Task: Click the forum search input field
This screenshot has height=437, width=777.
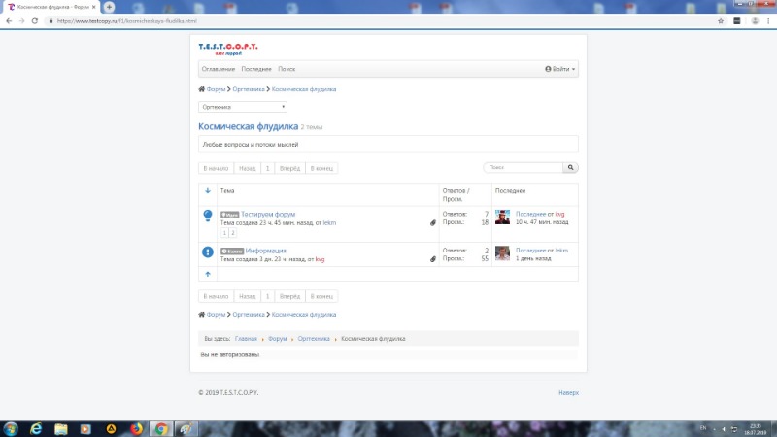Action: 523,167
